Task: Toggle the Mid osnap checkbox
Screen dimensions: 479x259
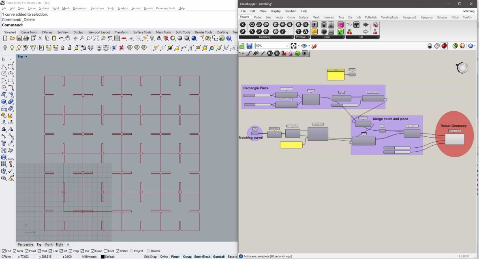Action: 39,251
